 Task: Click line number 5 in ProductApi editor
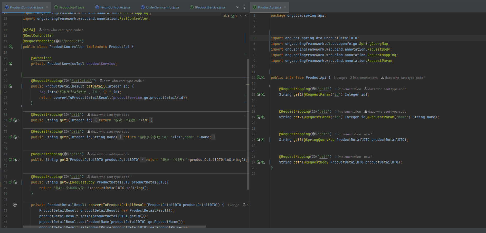click(254, 38)
